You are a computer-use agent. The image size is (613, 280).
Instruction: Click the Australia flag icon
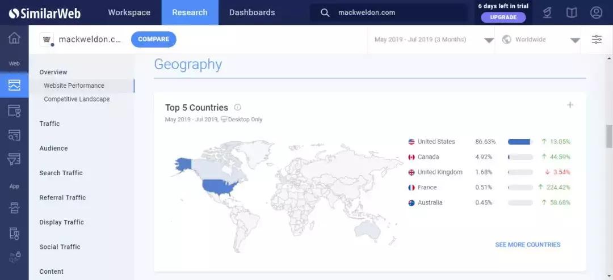click(x=412, y=203)
